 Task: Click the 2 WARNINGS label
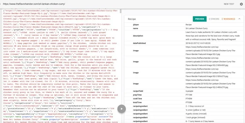pos(228,19)
